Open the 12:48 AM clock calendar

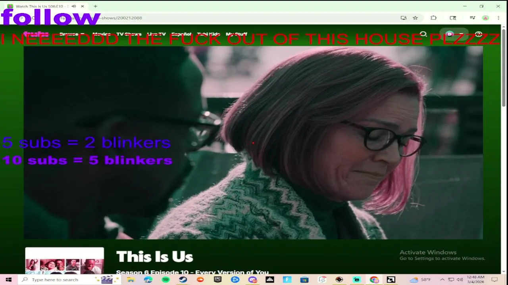click(475, 279)
